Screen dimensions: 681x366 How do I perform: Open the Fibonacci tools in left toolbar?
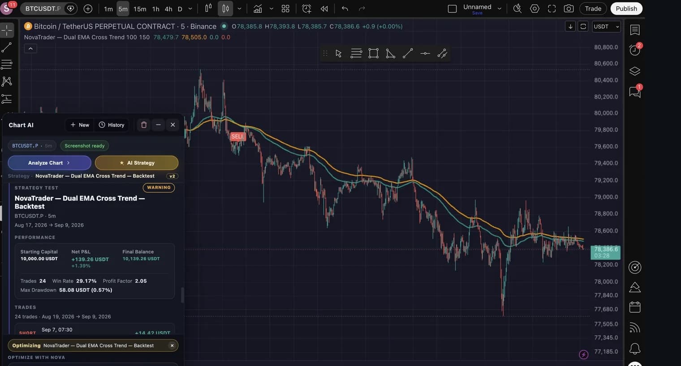click(x=7, y=64)
